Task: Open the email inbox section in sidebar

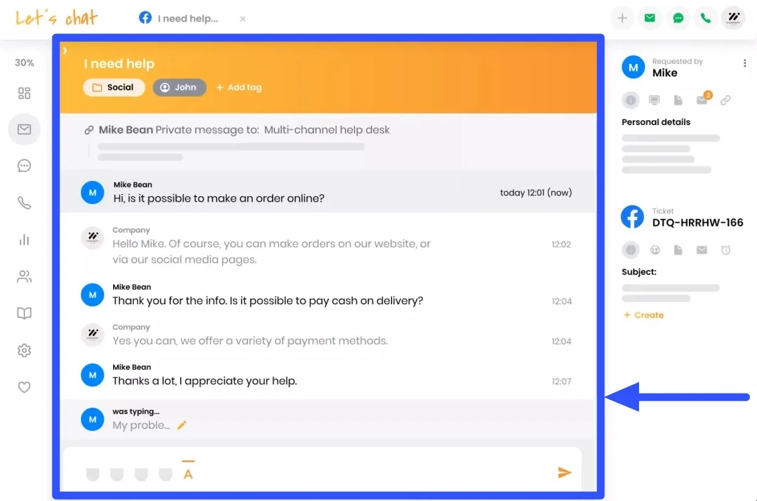Action: click(24, 129)
